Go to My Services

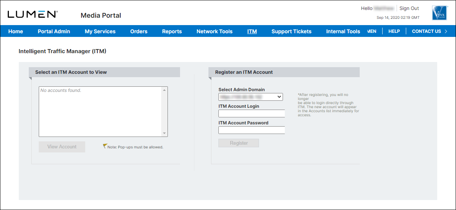click(x=100, y=31)
